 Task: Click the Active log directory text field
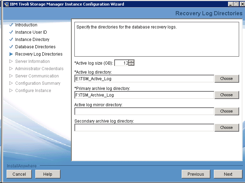pyautogui.click(x=144, y=79)
